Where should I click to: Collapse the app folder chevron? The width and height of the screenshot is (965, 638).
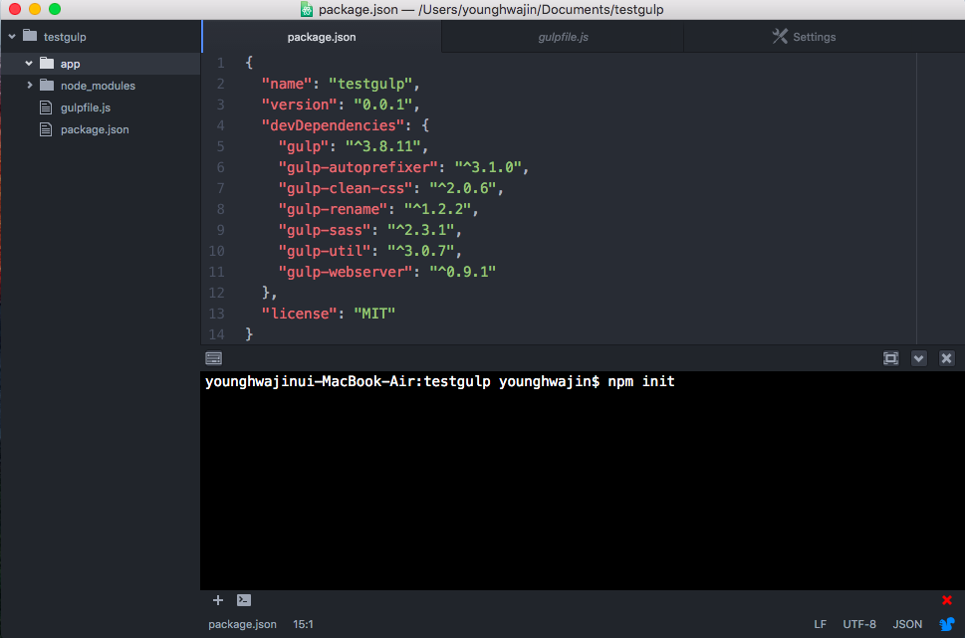click(28, 64)
